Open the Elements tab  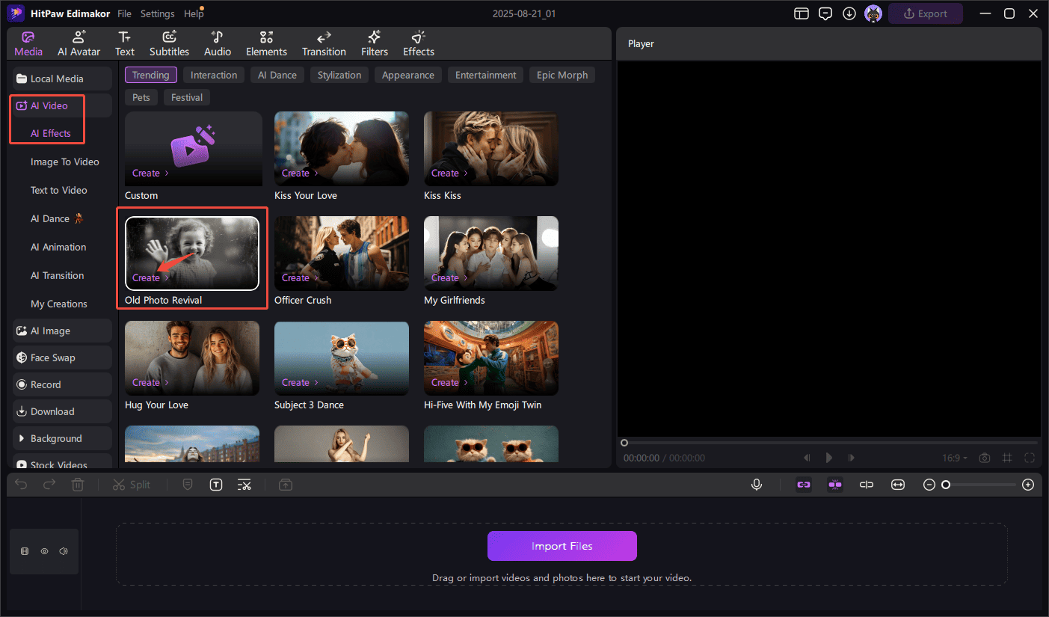[x=266, y=43]
